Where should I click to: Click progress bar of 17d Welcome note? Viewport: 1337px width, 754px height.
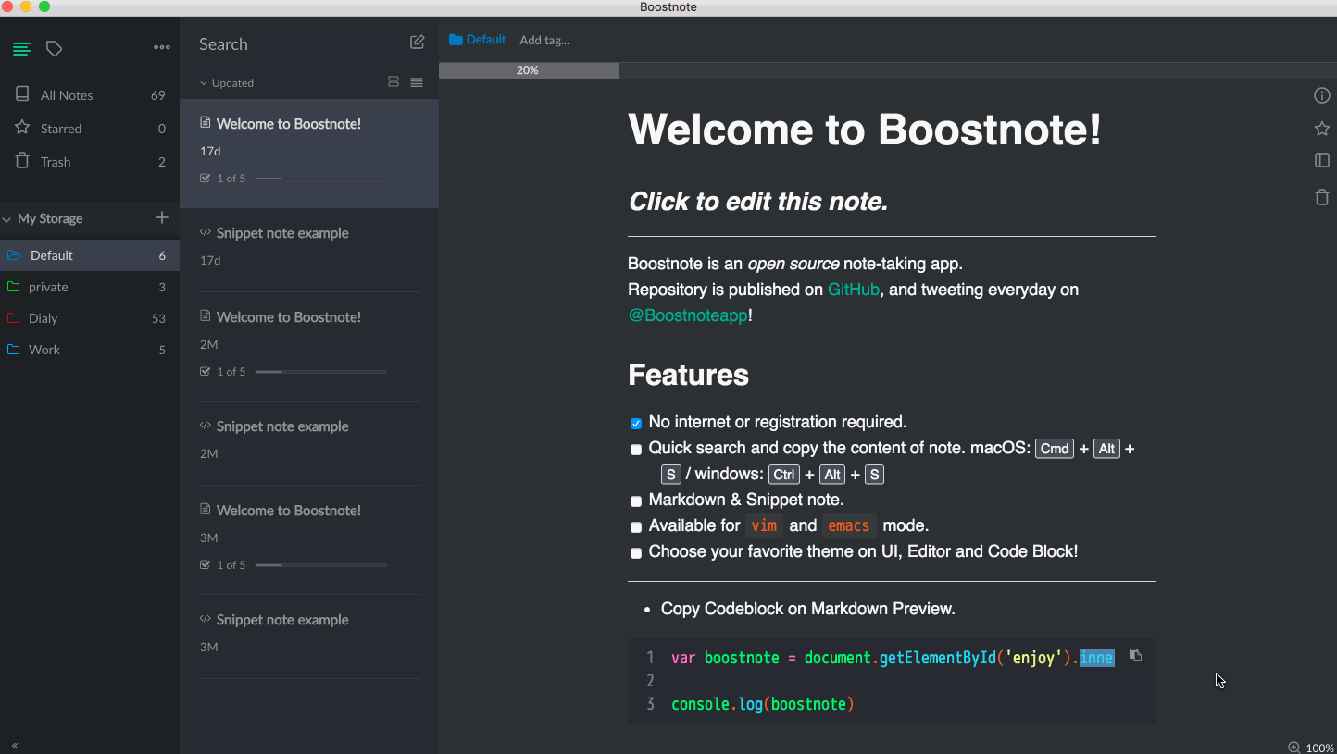tap(320, 179)
